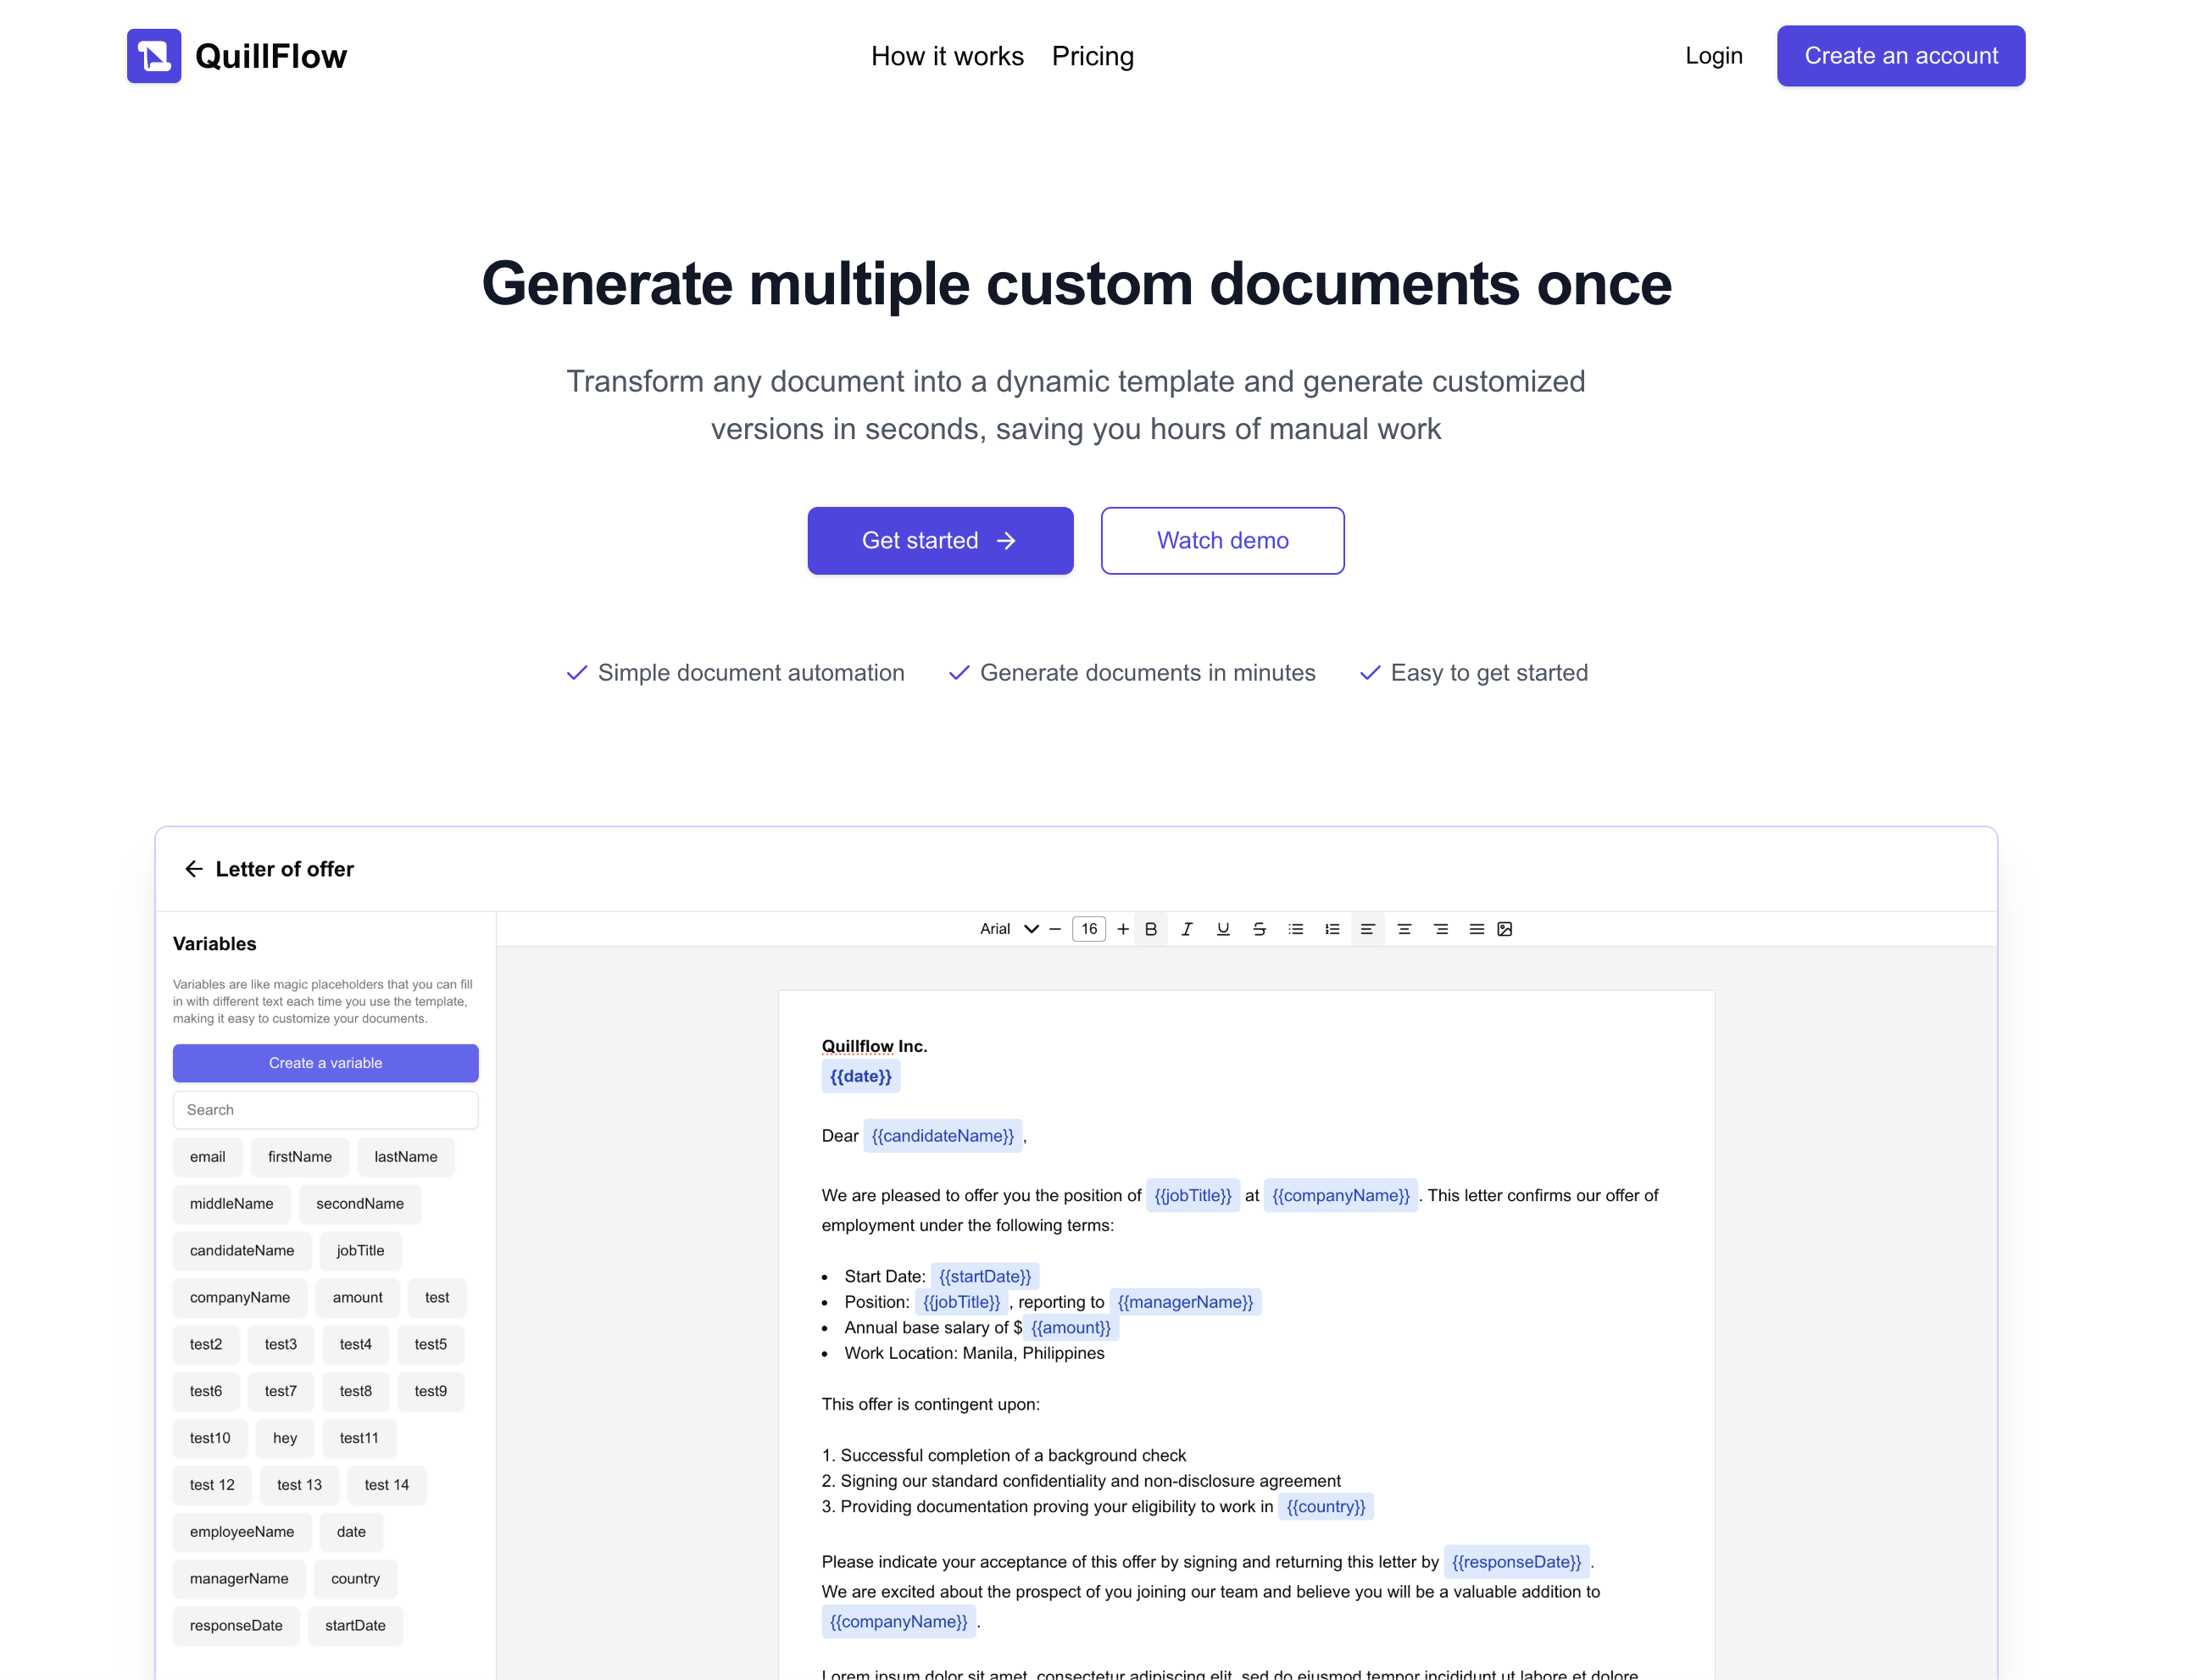Increase font size with the plus icon

click(x=1123, y=929)
